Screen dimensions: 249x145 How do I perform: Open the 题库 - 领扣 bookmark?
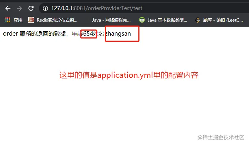223,20
